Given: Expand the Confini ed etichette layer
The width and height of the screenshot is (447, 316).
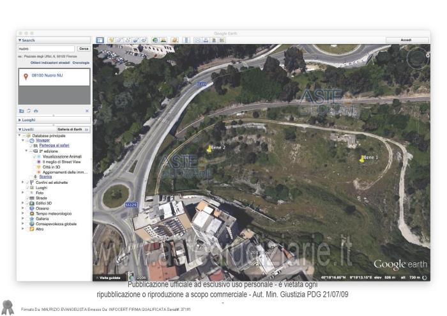Looking at the screenshot, I should (x=22, y=183).
